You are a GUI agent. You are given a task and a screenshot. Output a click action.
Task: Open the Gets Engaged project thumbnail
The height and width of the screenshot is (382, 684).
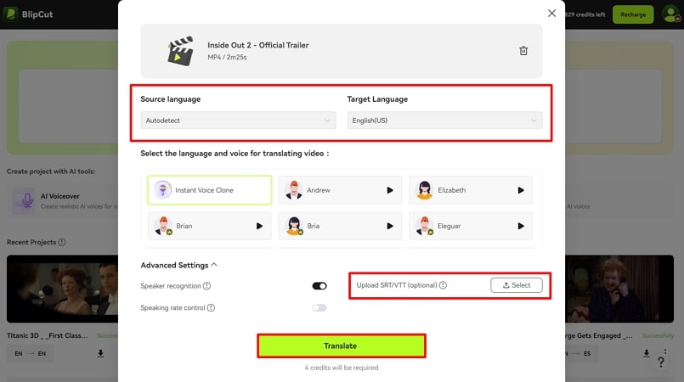[619, 289]
